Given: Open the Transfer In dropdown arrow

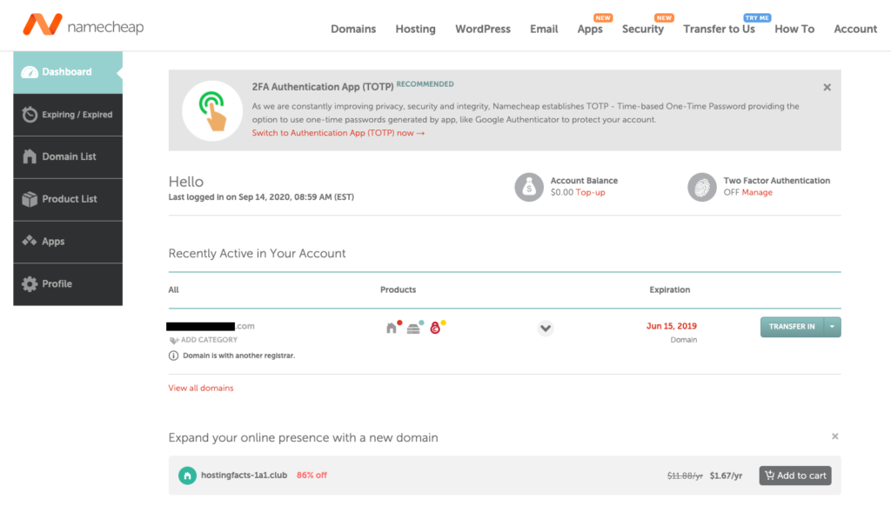Looking at the screenshot, I should tap(833, 327).
